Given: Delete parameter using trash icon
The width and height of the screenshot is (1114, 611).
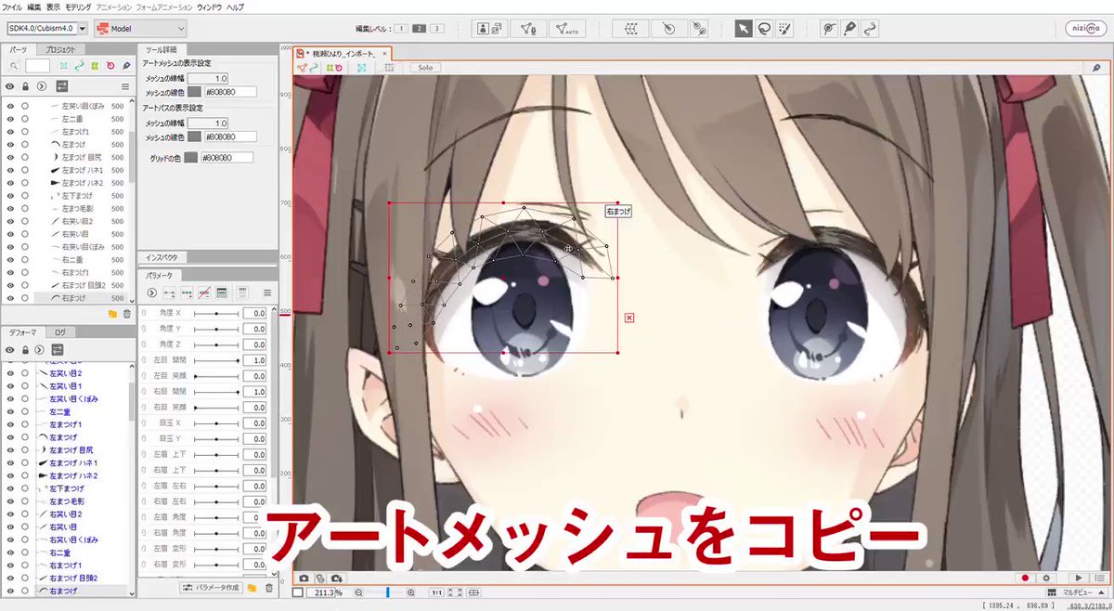Looking at the screenshot, I should coord(269,587).
